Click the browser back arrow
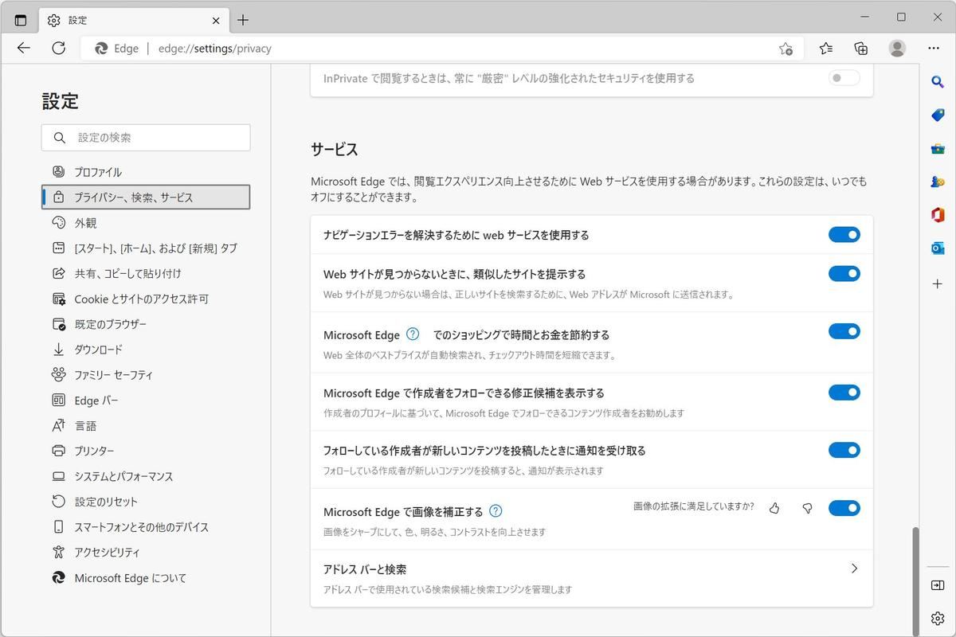 point(23,49)
